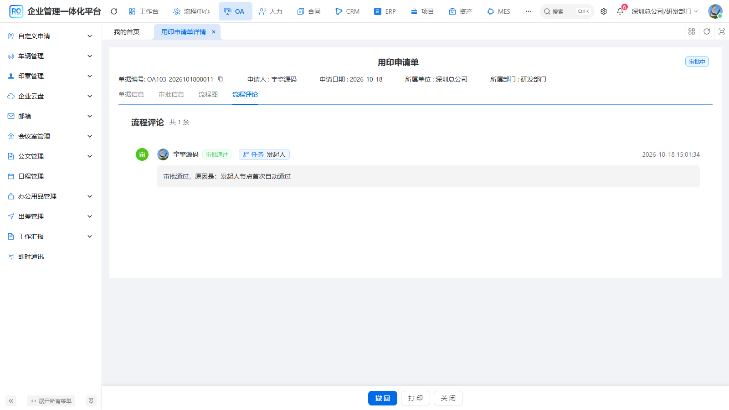729x410 pixels.
Task: Click the search box
Action: click(x=567, y=11)
